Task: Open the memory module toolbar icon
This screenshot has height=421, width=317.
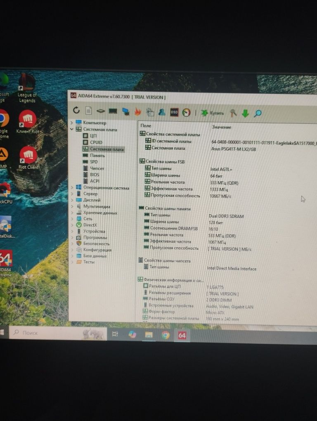Action: (x=113, y=111)
